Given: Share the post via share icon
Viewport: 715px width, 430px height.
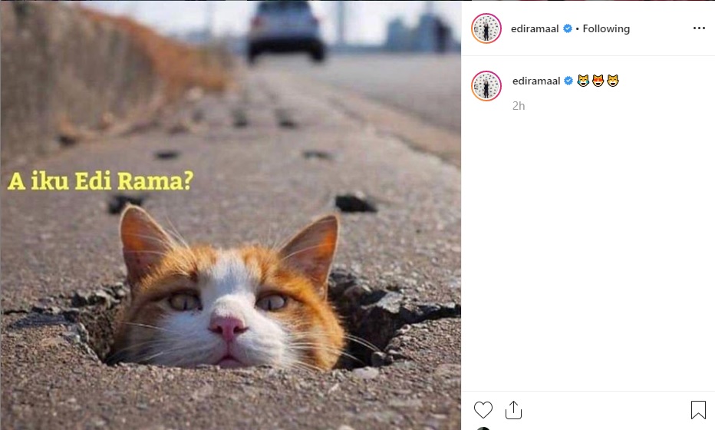Looking at the screenshot, I should coord(513,410).
